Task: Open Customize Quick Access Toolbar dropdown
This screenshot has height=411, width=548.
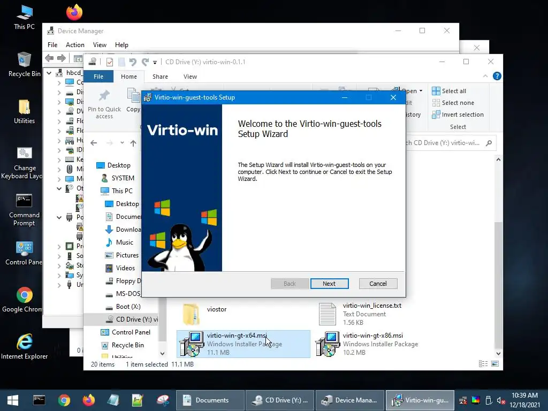Action: click(155, 63)
